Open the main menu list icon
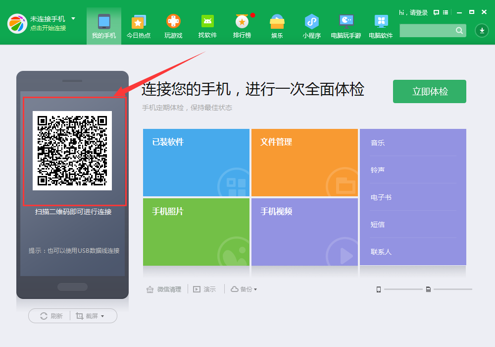The height and width of the screenshot is (347, 495). [x=445, y=12]
